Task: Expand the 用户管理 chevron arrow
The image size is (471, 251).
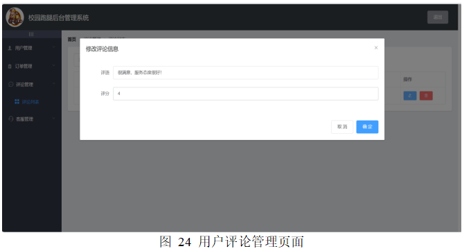Action: pyautogui.click(x=54, y=47)
